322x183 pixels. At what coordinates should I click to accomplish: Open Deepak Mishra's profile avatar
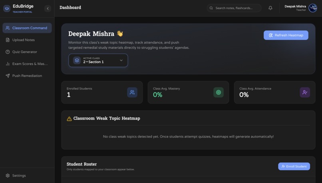313,8
